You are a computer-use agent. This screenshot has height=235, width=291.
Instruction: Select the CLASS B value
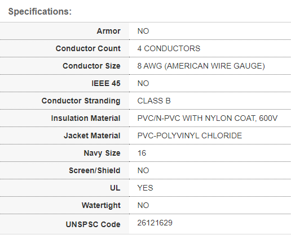tap(154, 101)
